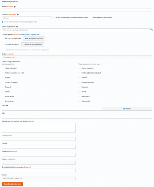The width and height of the screenshot is (154, 187).
Task: Click the search icon in Parent organisation field
Action: point(152,30)
